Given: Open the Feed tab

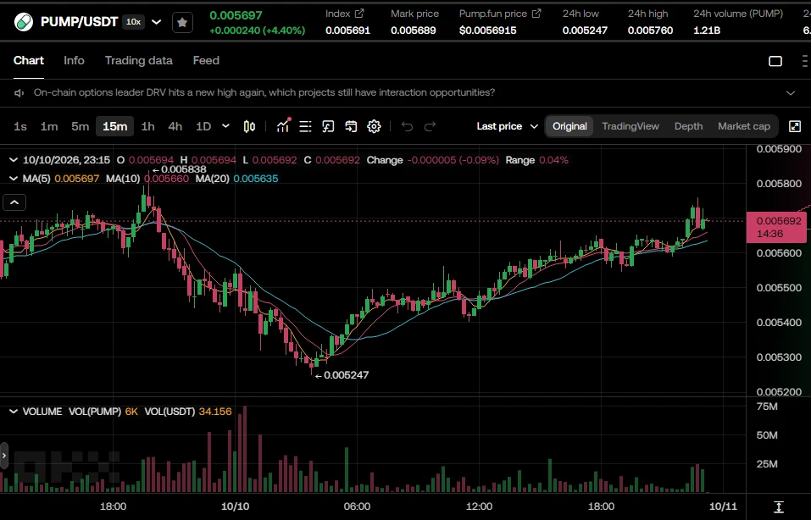Looking at the screenshot, I should [x=206, y=60].
